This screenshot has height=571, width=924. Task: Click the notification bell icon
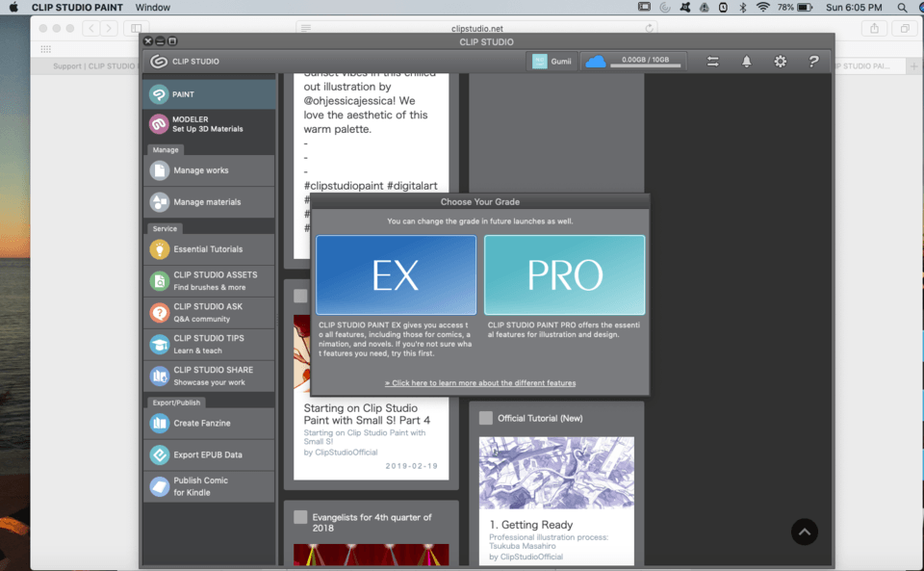point(746,62)
